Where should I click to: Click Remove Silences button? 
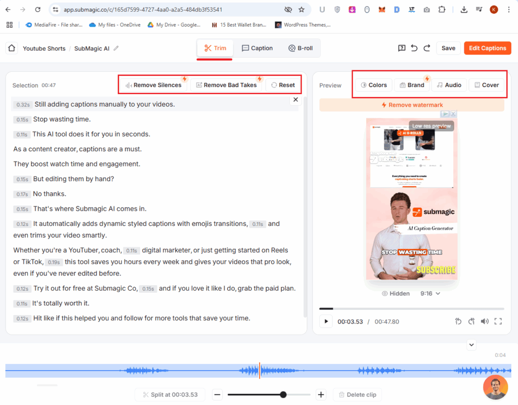click(x=154, y=85)
